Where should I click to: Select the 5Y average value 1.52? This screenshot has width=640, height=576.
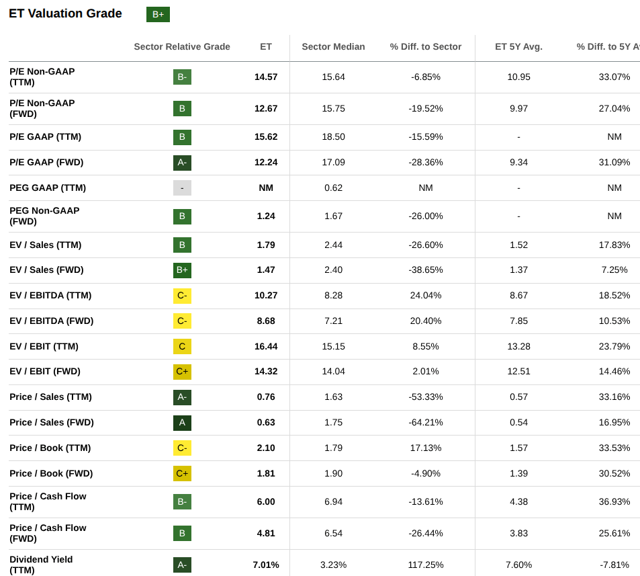[518, 245]
